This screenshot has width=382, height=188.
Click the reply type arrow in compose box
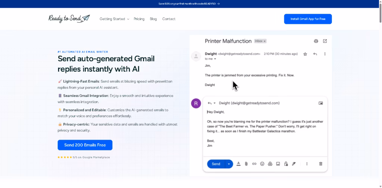(210, 103)
